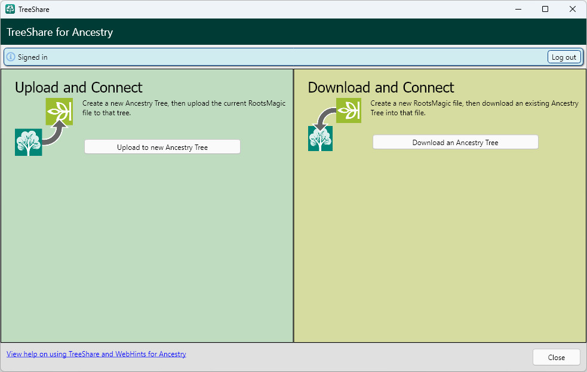Click the "Create a new RootsMagic file" description
The height and width of the screenshot is (372, 587).
474,108
